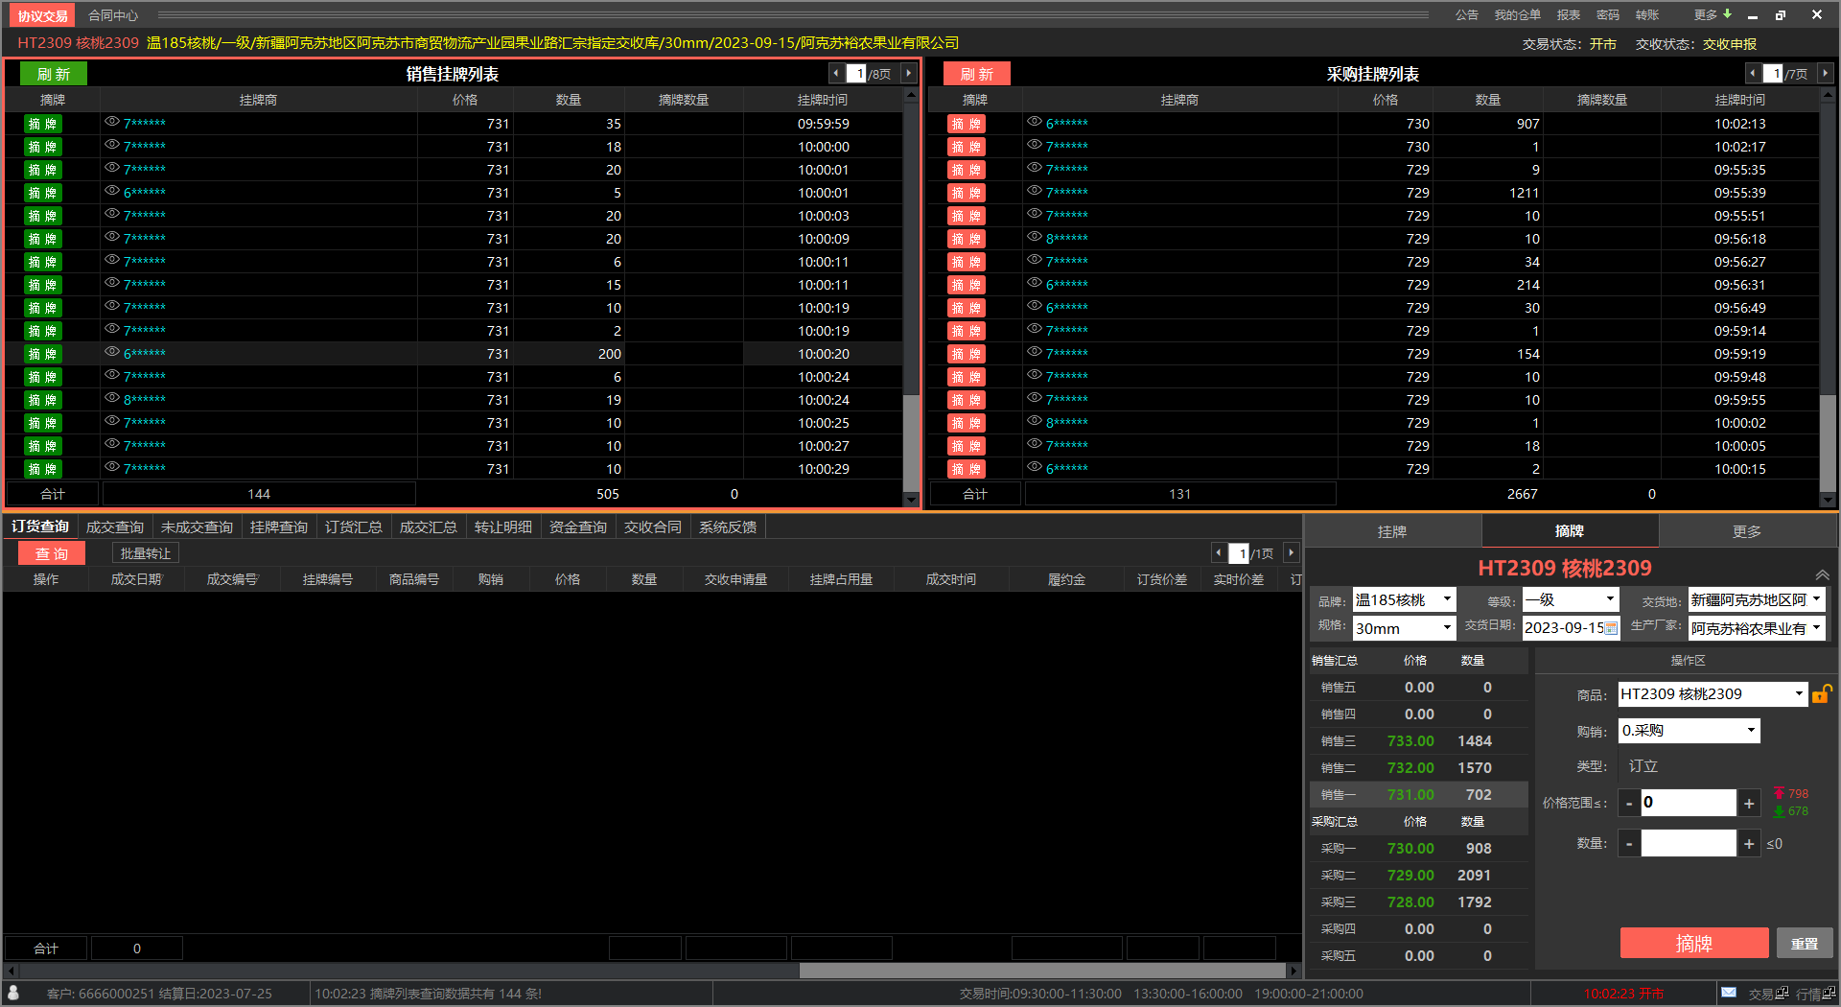Switch to the 挂牌查询 tab
The height and width of the screenshot is (1007, 1841).
tap(278, 527)
